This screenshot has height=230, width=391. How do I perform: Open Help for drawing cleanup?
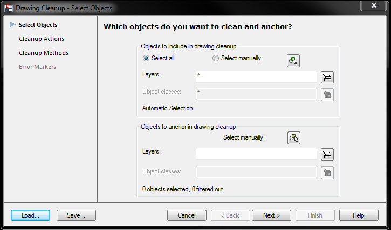click(359, 215)
